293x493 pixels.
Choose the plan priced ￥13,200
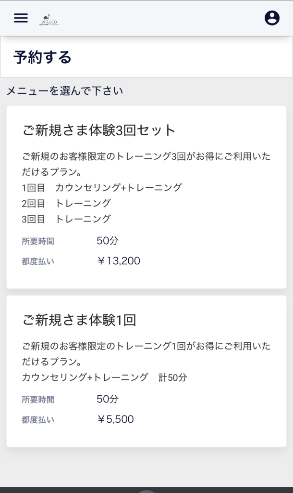pyautogui.click(x=119, y=261)
